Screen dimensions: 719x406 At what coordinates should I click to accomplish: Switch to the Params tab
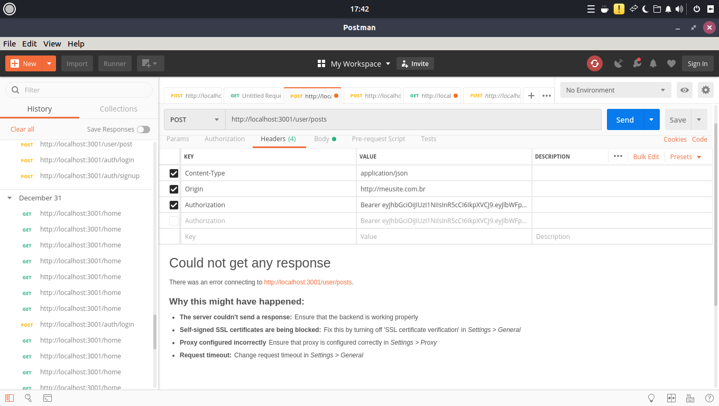(178, 139)
